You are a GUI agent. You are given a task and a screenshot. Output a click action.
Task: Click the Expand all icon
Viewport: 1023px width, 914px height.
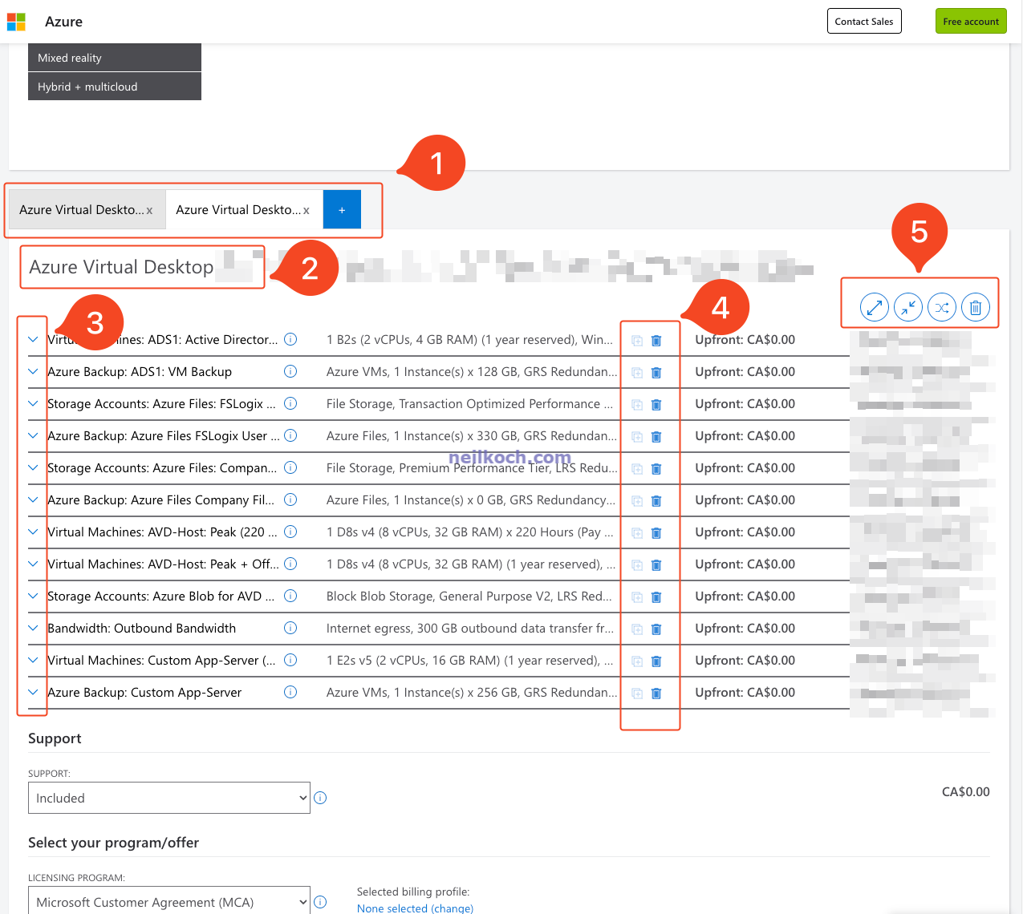875,307
